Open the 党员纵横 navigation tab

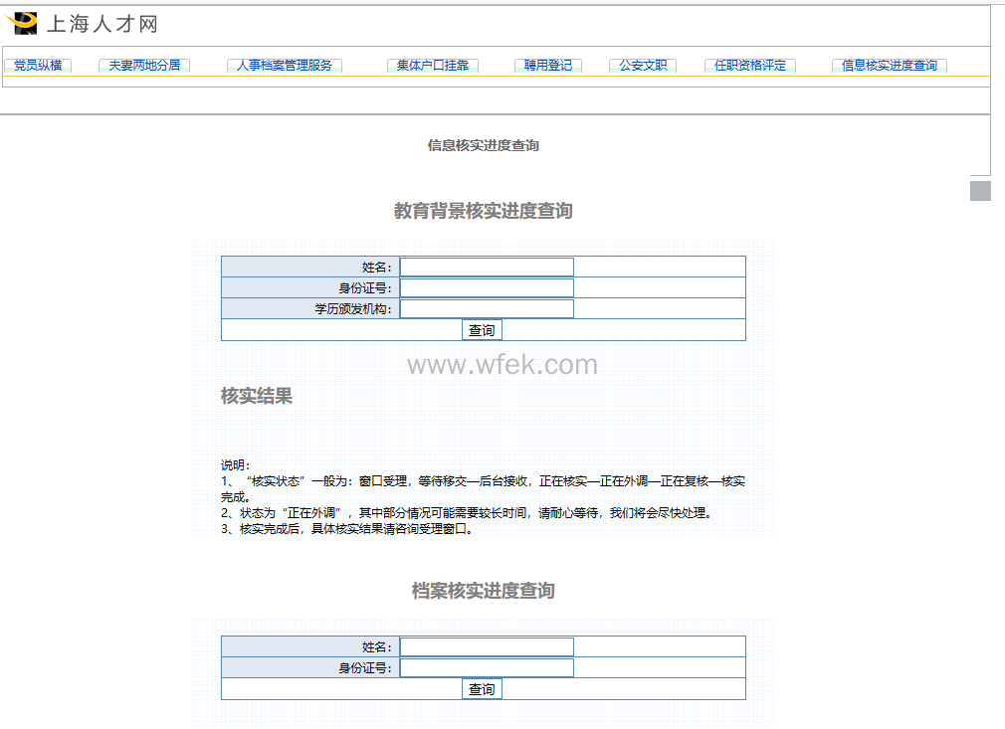point(38,66)
